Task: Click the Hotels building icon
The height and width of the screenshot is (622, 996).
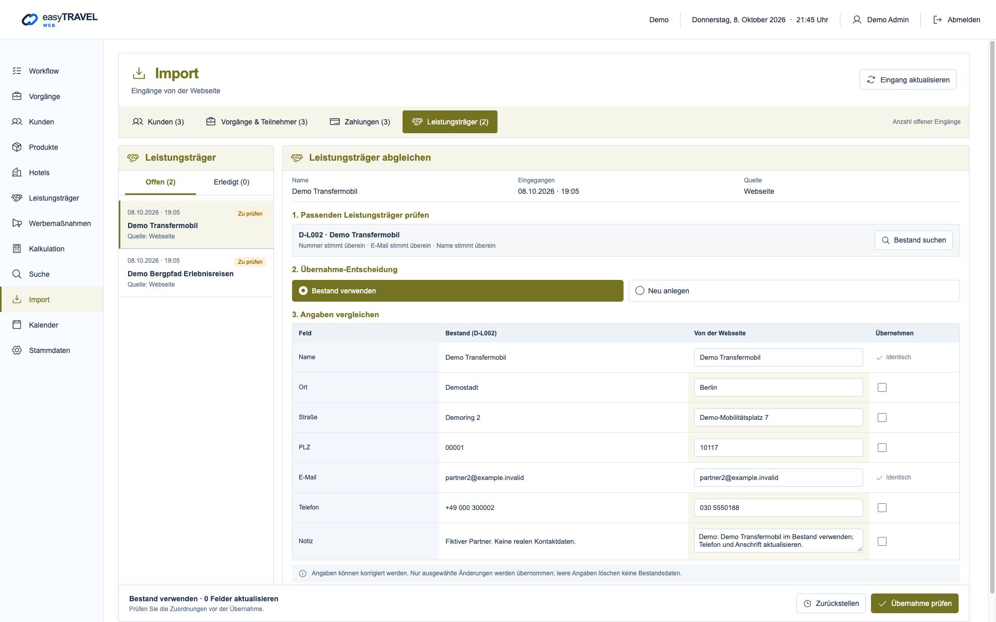Action: tap(17, 173)
